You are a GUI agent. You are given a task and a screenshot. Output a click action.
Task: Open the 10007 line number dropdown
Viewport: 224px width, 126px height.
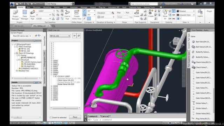pyautogui.click(x=54, y=11)
